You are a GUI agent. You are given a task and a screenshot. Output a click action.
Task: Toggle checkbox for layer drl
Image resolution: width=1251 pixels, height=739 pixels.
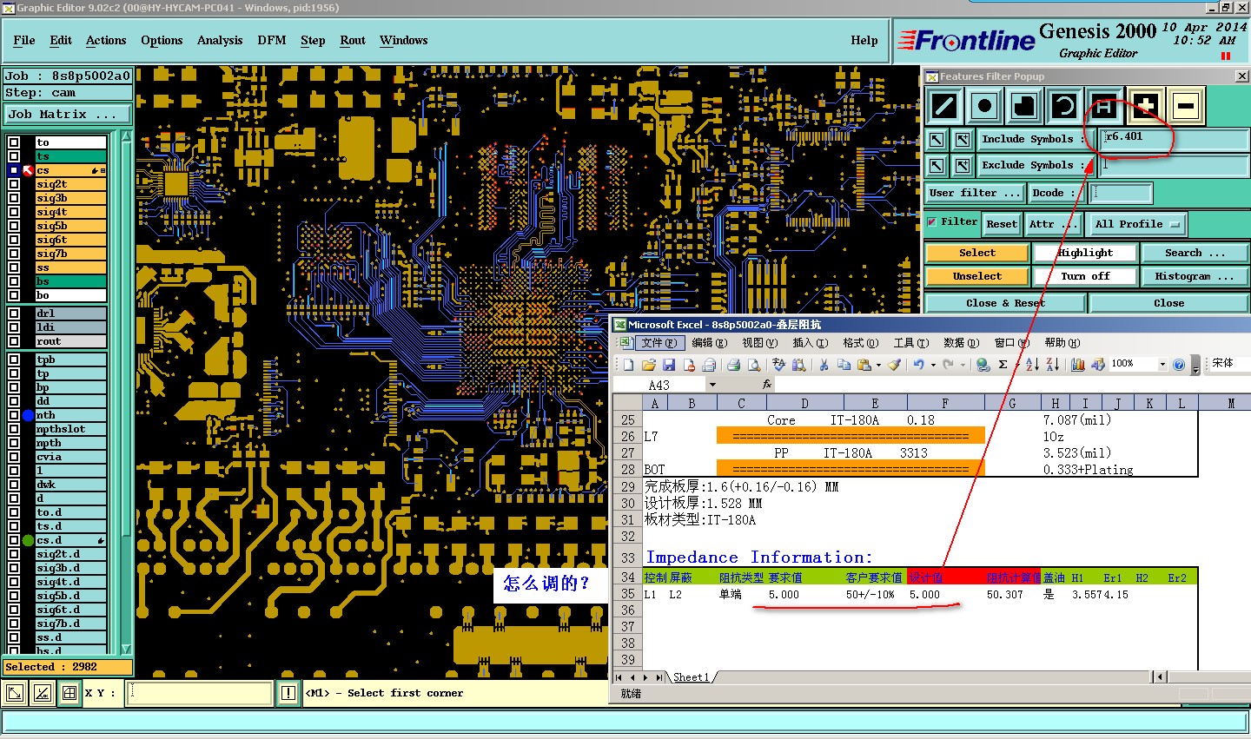[x=14, y=313]
